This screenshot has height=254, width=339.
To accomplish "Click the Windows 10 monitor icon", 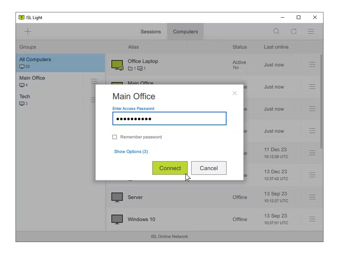I will pyautogui.click(x=117, y=219).
